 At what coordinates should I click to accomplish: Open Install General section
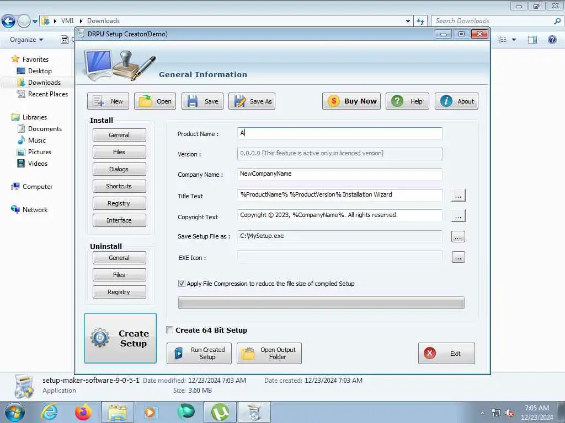(x=119, y=135)
